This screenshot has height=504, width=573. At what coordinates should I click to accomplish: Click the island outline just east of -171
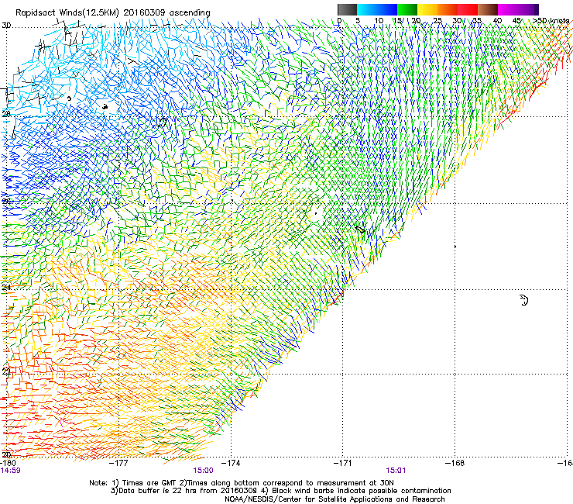[360, 230]
